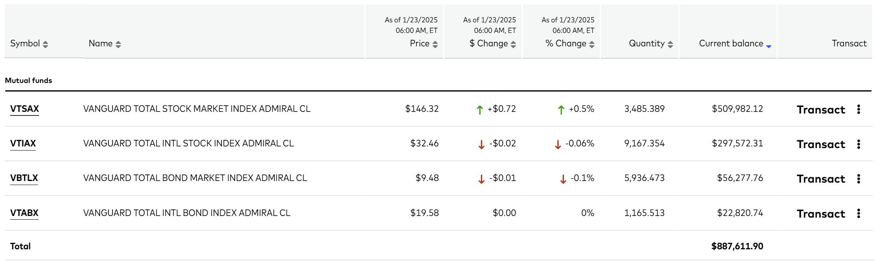Sort holdings by Symbol column arrows
This screenshot has width=878, height=266.
click(45, 44)
